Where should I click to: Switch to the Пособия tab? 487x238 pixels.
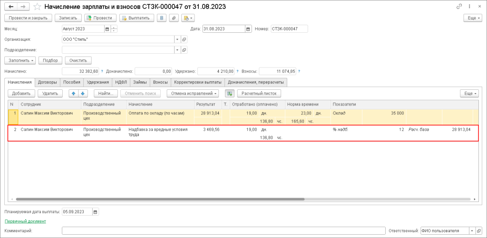(72, 82)
